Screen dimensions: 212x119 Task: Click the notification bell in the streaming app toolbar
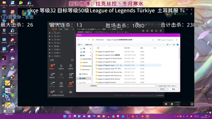point(156,31)
